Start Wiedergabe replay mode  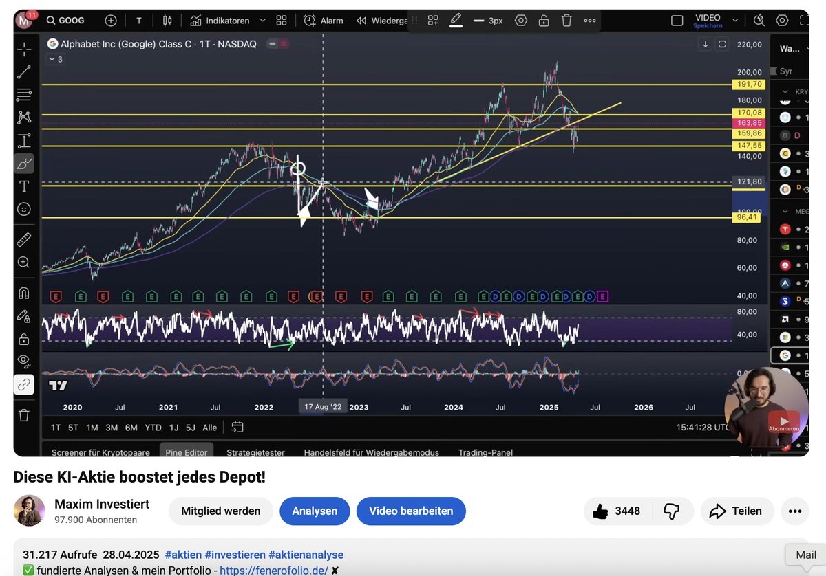382,21
